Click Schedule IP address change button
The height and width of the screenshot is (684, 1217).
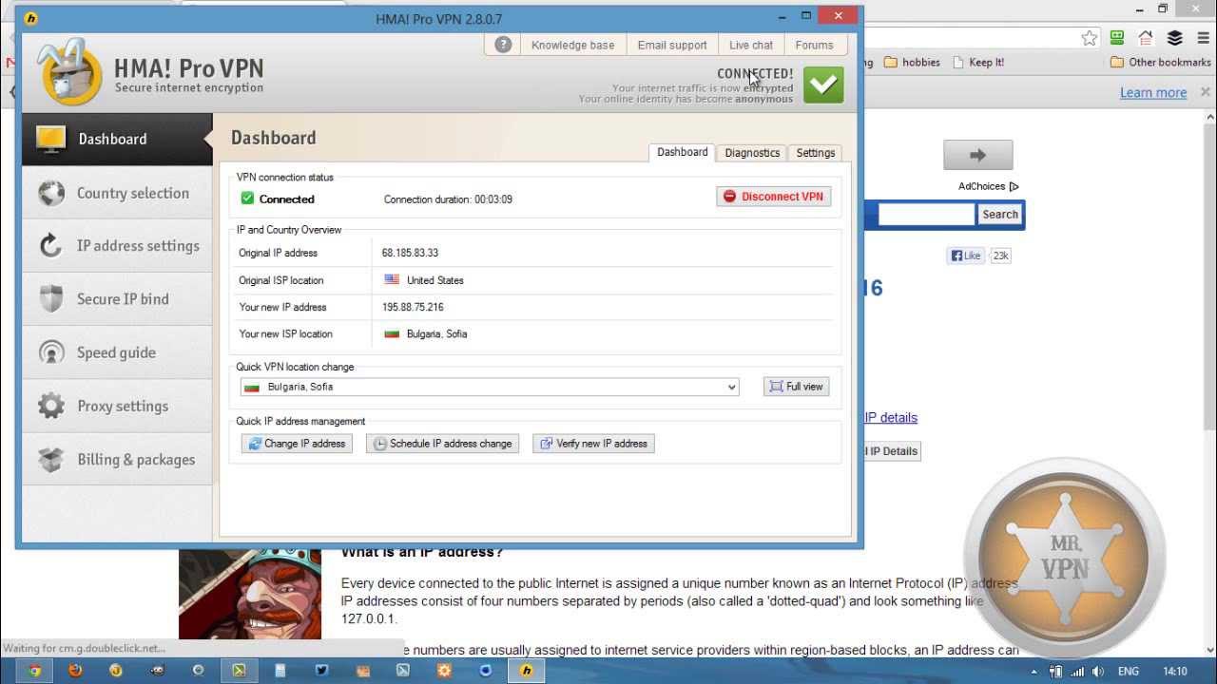(442, 444)
